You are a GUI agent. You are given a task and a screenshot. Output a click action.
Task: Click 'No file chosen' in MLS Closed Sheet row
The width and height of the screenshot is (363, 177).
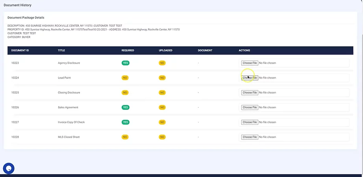267,137
